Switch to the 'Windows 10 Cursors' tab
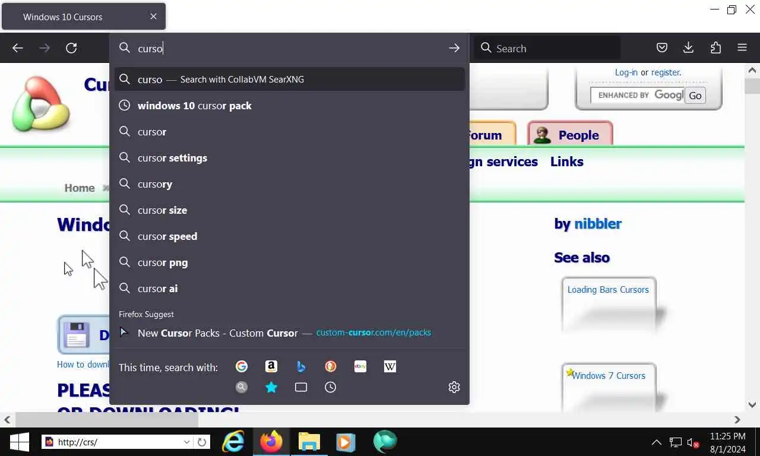The image size is (760, 456). pyautogui.click(x=84, y=17)
